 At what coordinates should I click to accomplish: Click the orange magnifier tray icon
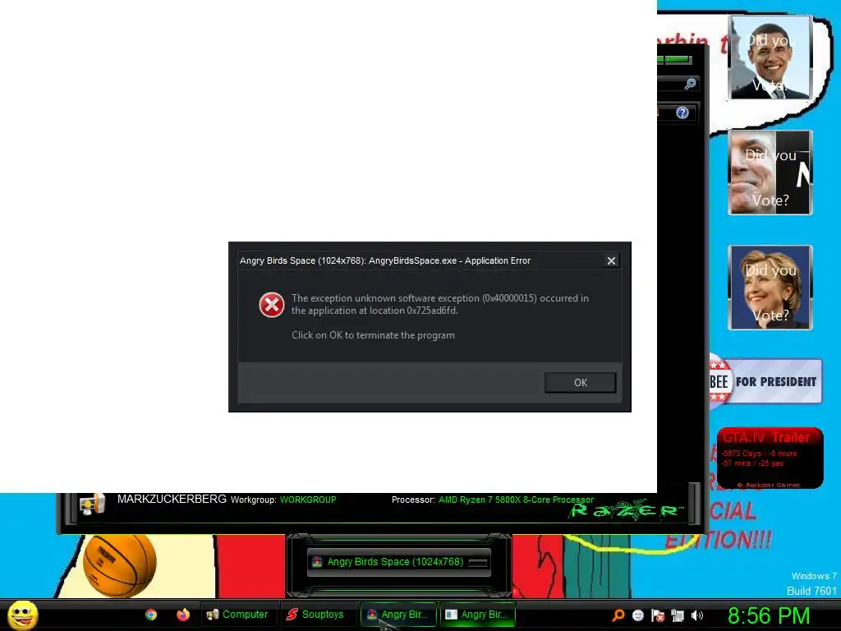click(x=618, y=615)
